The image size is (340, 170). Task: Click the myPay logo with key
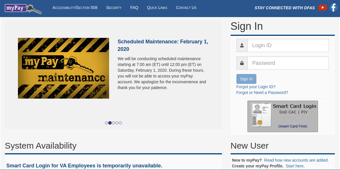pos(23,8)
